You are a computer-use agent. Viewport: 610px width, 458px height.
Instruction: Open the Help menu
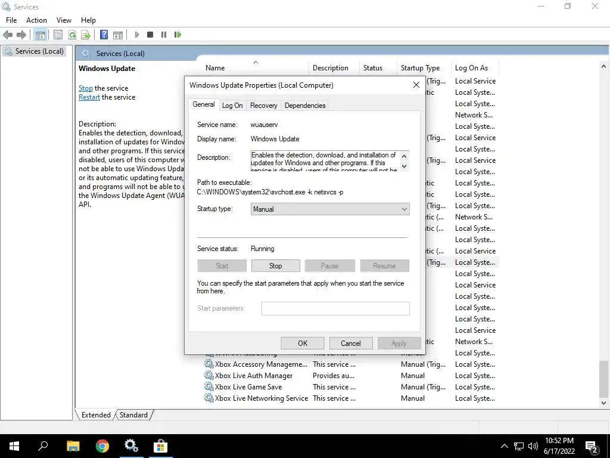pyautogui.click(x=88, y=20)
